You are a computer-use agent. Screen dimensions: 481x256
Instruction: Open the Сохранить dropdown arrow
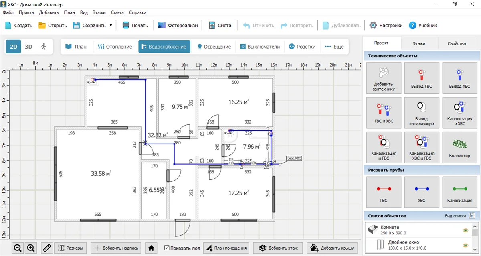click(x=111, y=25)
